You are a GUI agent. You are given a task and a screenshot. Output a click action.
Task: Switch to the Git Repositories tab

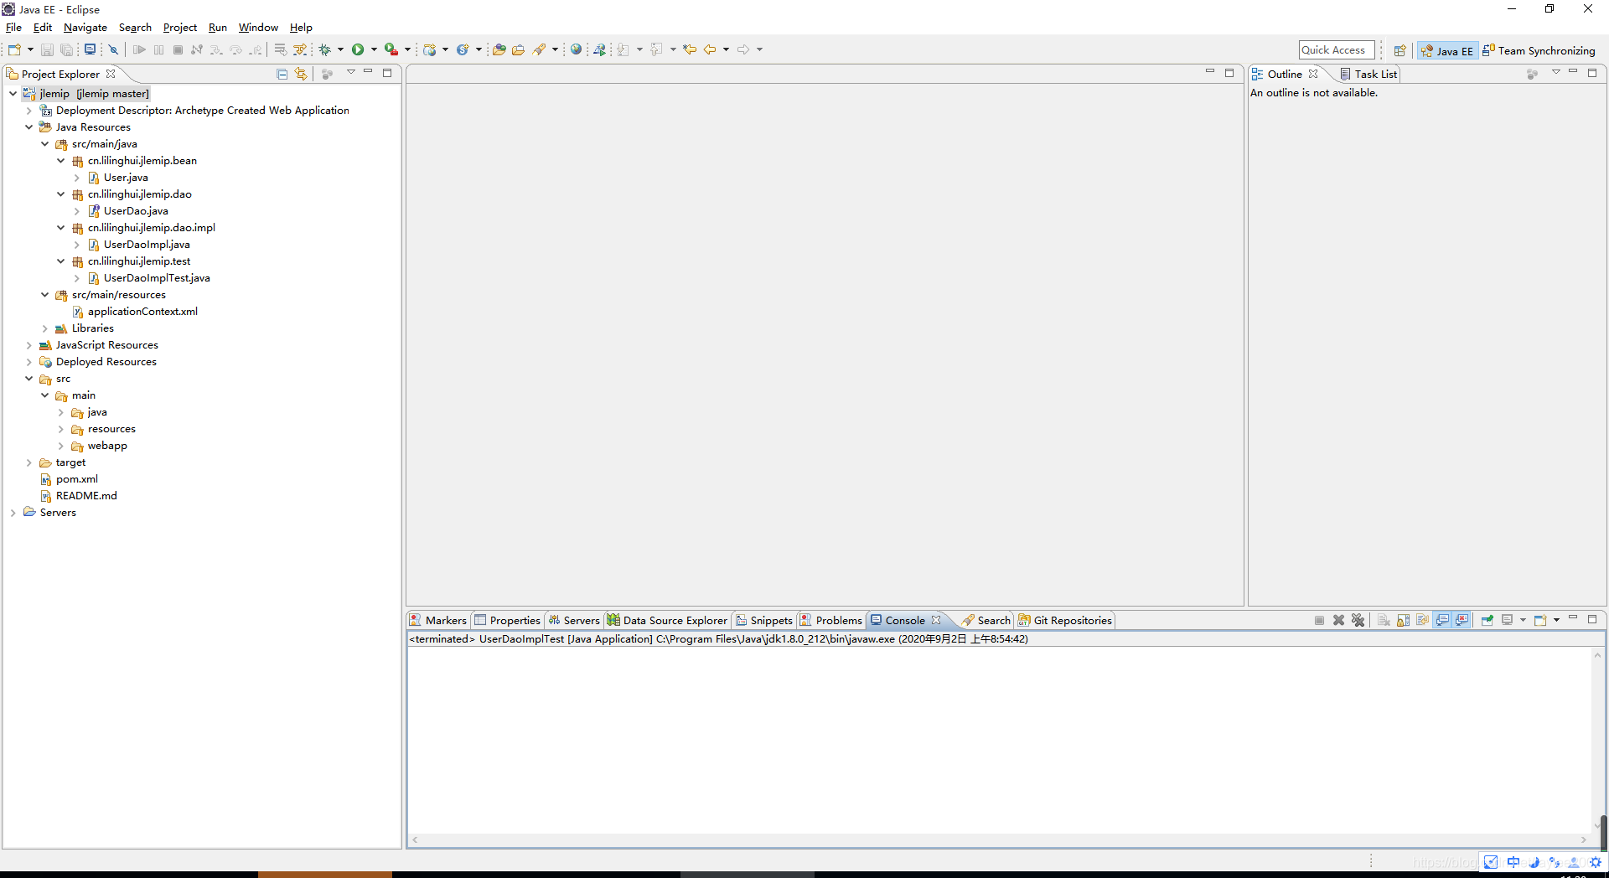[1064, 620]
